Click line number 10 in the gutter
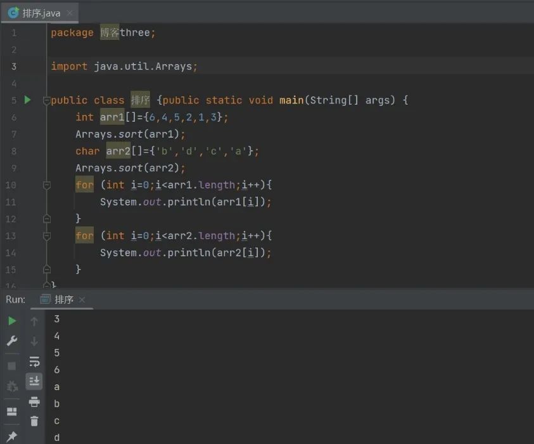 pyautogui.click(x=11, y=185)
